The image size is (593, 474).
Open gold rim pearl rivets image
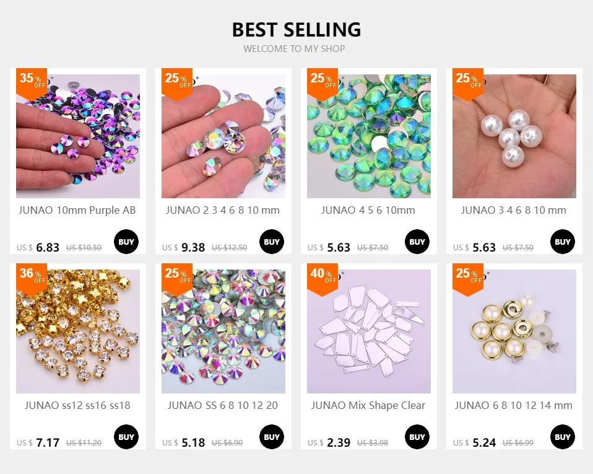tap(514, 331)
